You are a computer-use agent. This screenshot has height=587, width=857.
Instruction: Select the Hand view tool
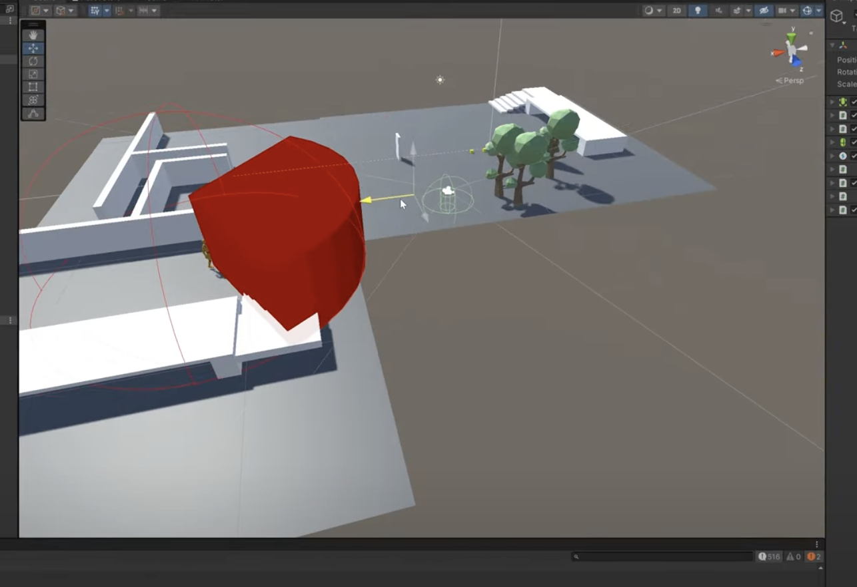(33, 35)
